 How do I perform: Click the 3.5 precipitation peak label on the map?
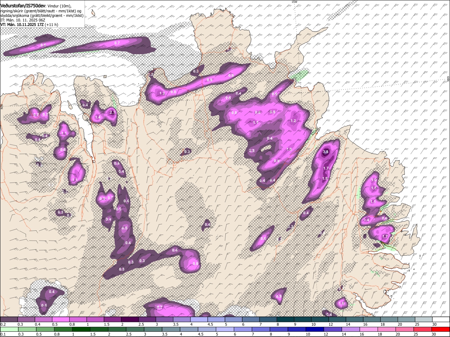click(326, 152)
